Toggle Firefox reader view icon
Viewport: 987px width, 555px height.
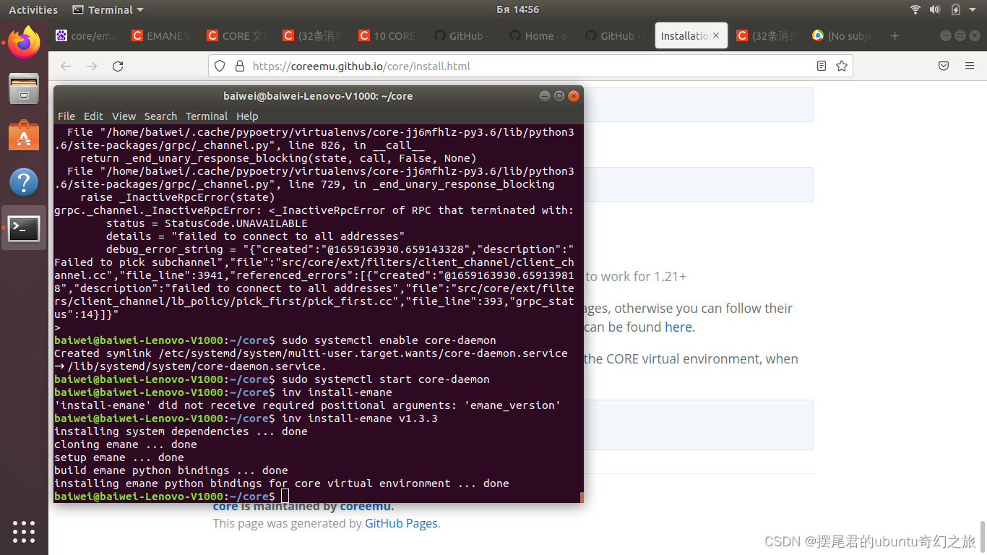pyautogui.click(x=821, y=66)
